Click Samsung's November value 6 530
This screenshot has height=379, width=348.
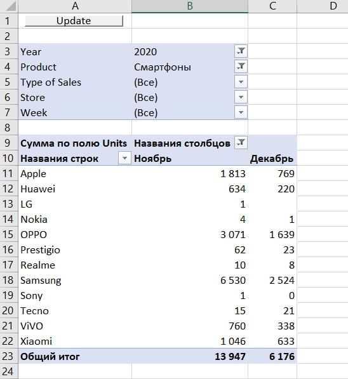point(190,280)
